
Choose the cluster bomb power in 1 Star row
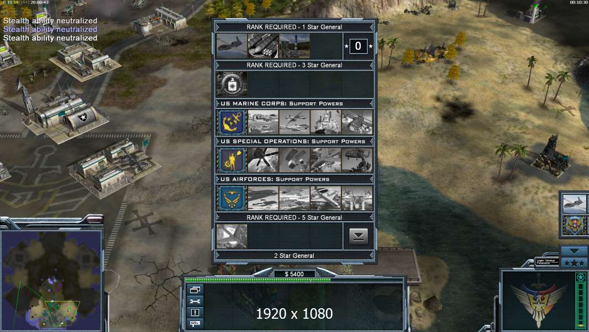click(x=263, y=46)
